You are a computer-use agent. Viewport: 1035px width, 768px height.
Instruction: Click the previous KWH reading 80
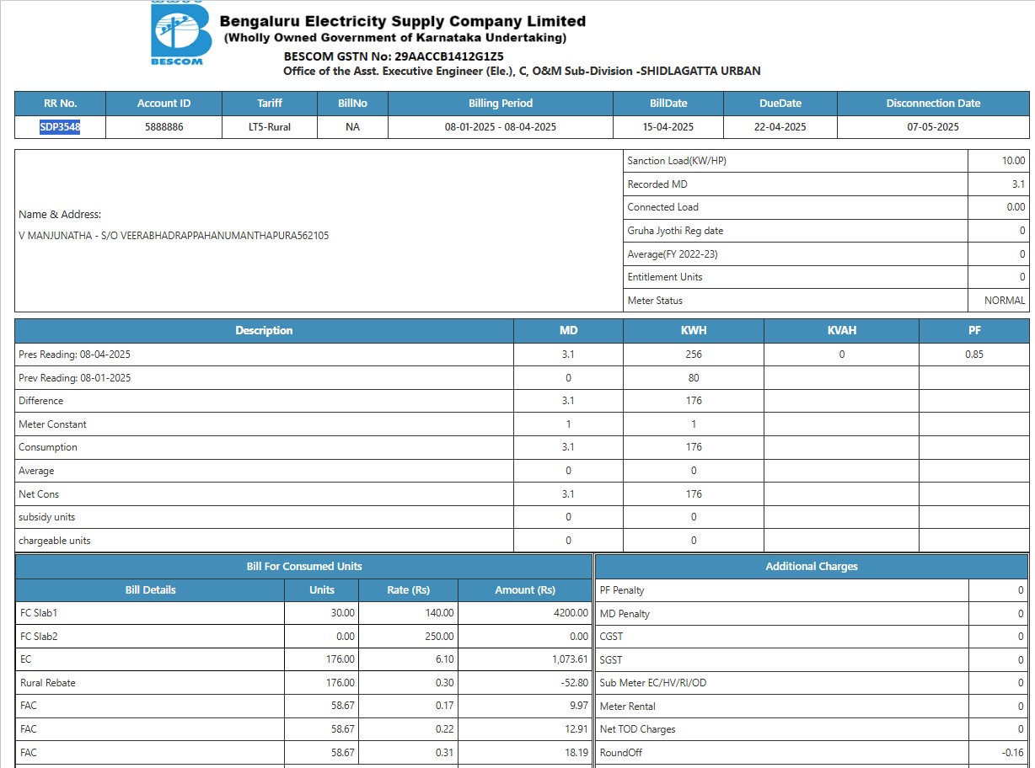tap(694, 378)
